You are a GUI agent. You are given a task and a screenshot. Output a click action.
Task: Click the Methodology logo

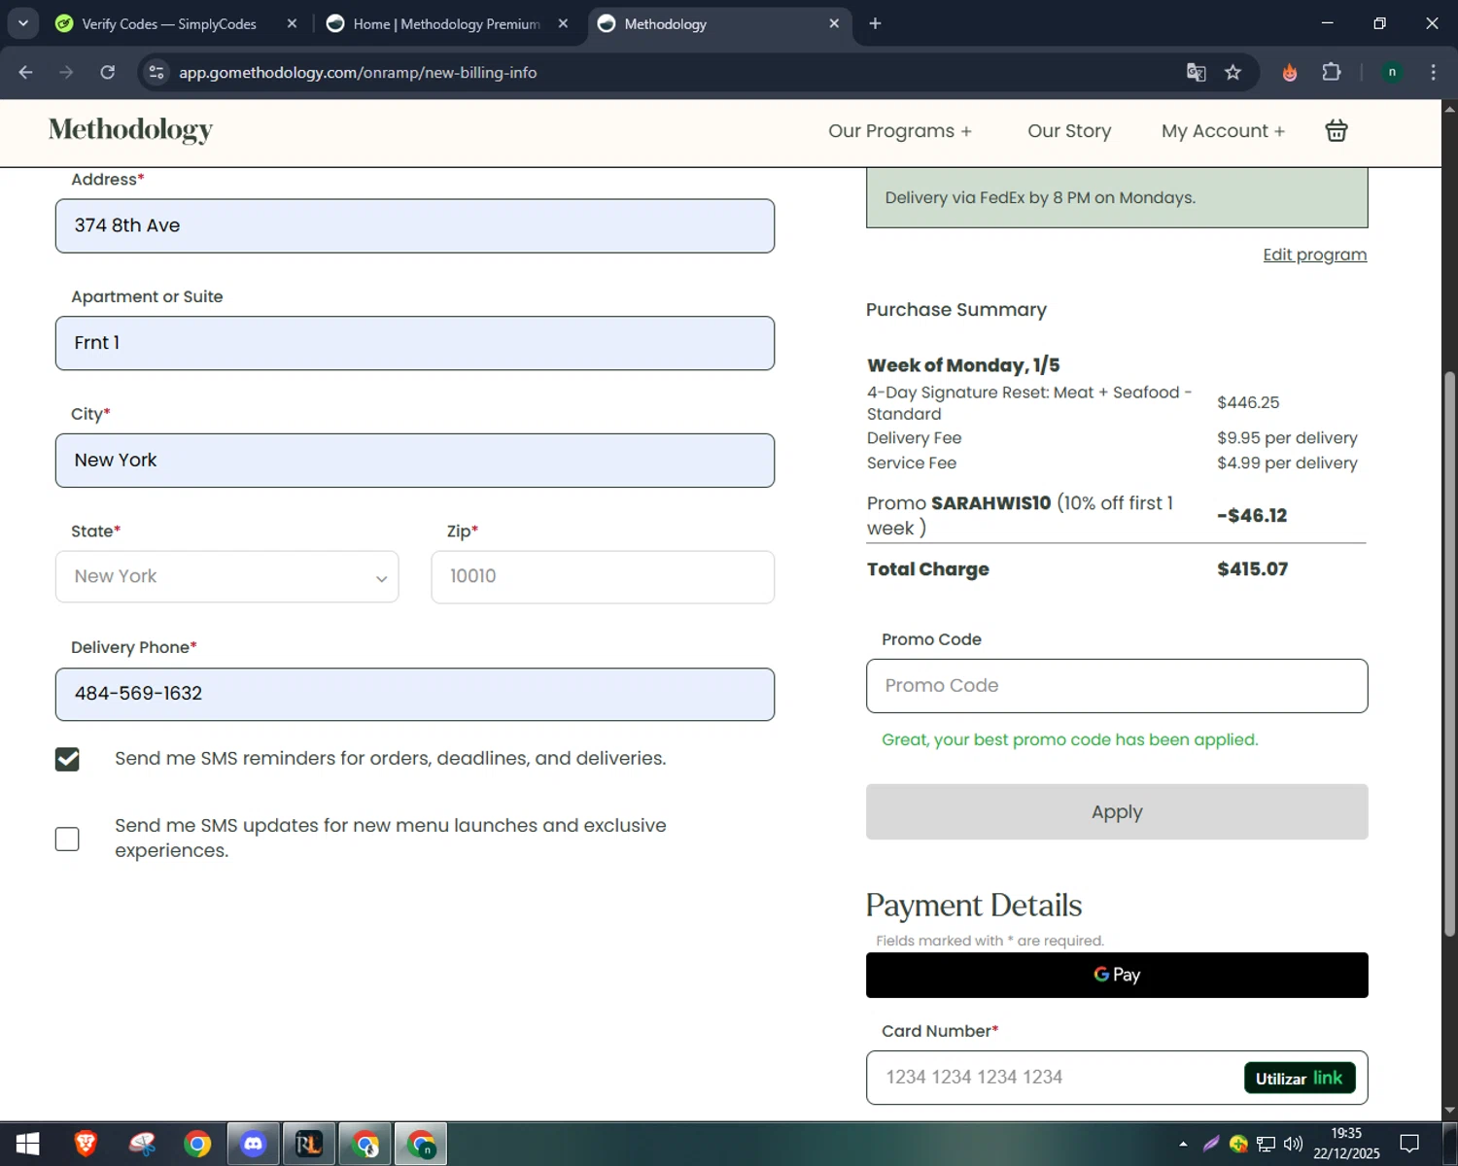(x=130, y=129)
